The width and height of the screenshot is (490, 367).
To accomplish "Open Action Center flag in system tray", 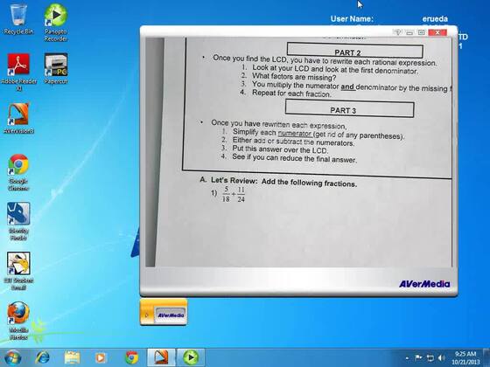I will coord(418,357).
